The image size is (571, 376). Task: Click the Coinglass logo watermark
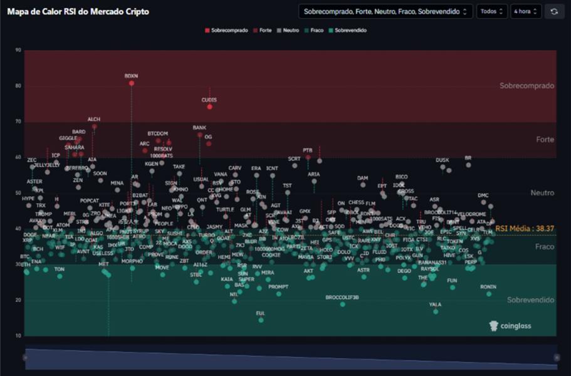[x=511, y=326]
